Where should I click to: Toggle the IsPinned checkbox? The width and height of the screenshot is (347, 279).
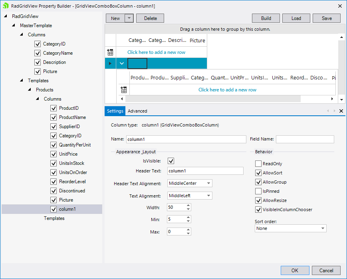point(258,191)
